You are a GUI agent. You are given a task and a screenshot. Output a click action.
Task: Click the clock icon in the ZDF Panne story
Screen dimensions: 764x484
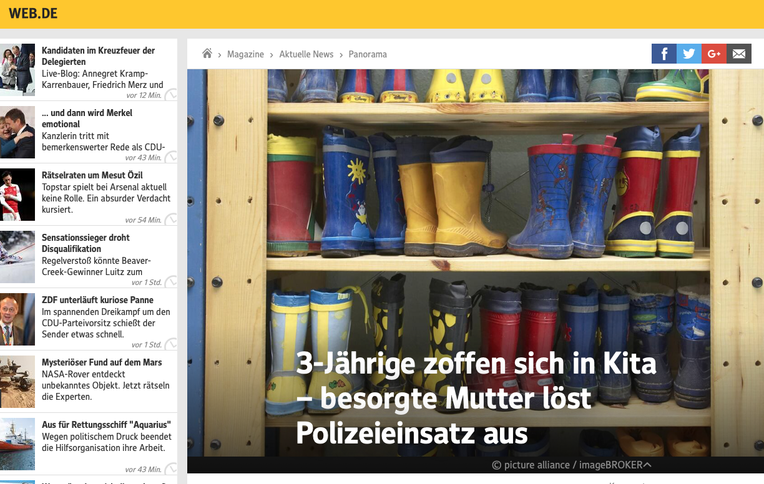pos(170,344)
